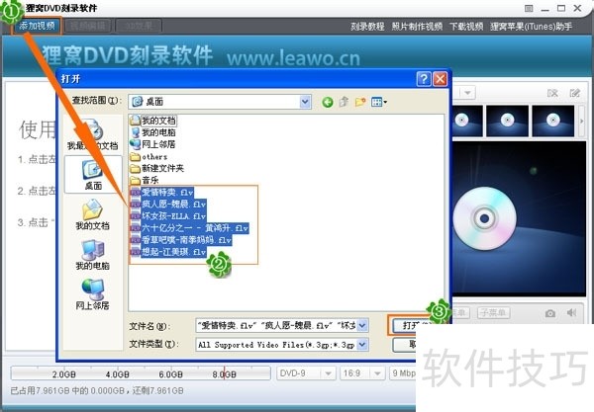
Task: Close the 打开 dialog with the red X
Action: pyautogui.click(x=440, y=79)
